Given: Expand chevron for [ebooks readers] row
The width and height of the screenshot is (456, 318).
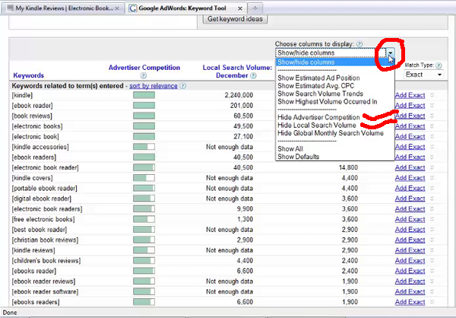Looking at the screenshot, I should point(432,302).
